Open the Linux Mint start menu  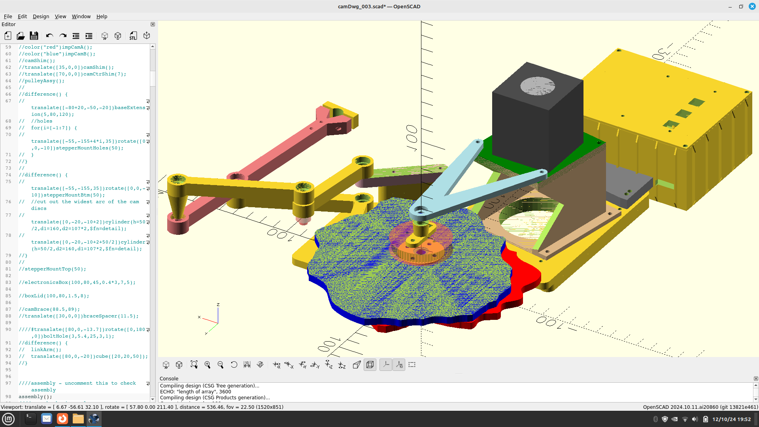[x=8, y=419]
